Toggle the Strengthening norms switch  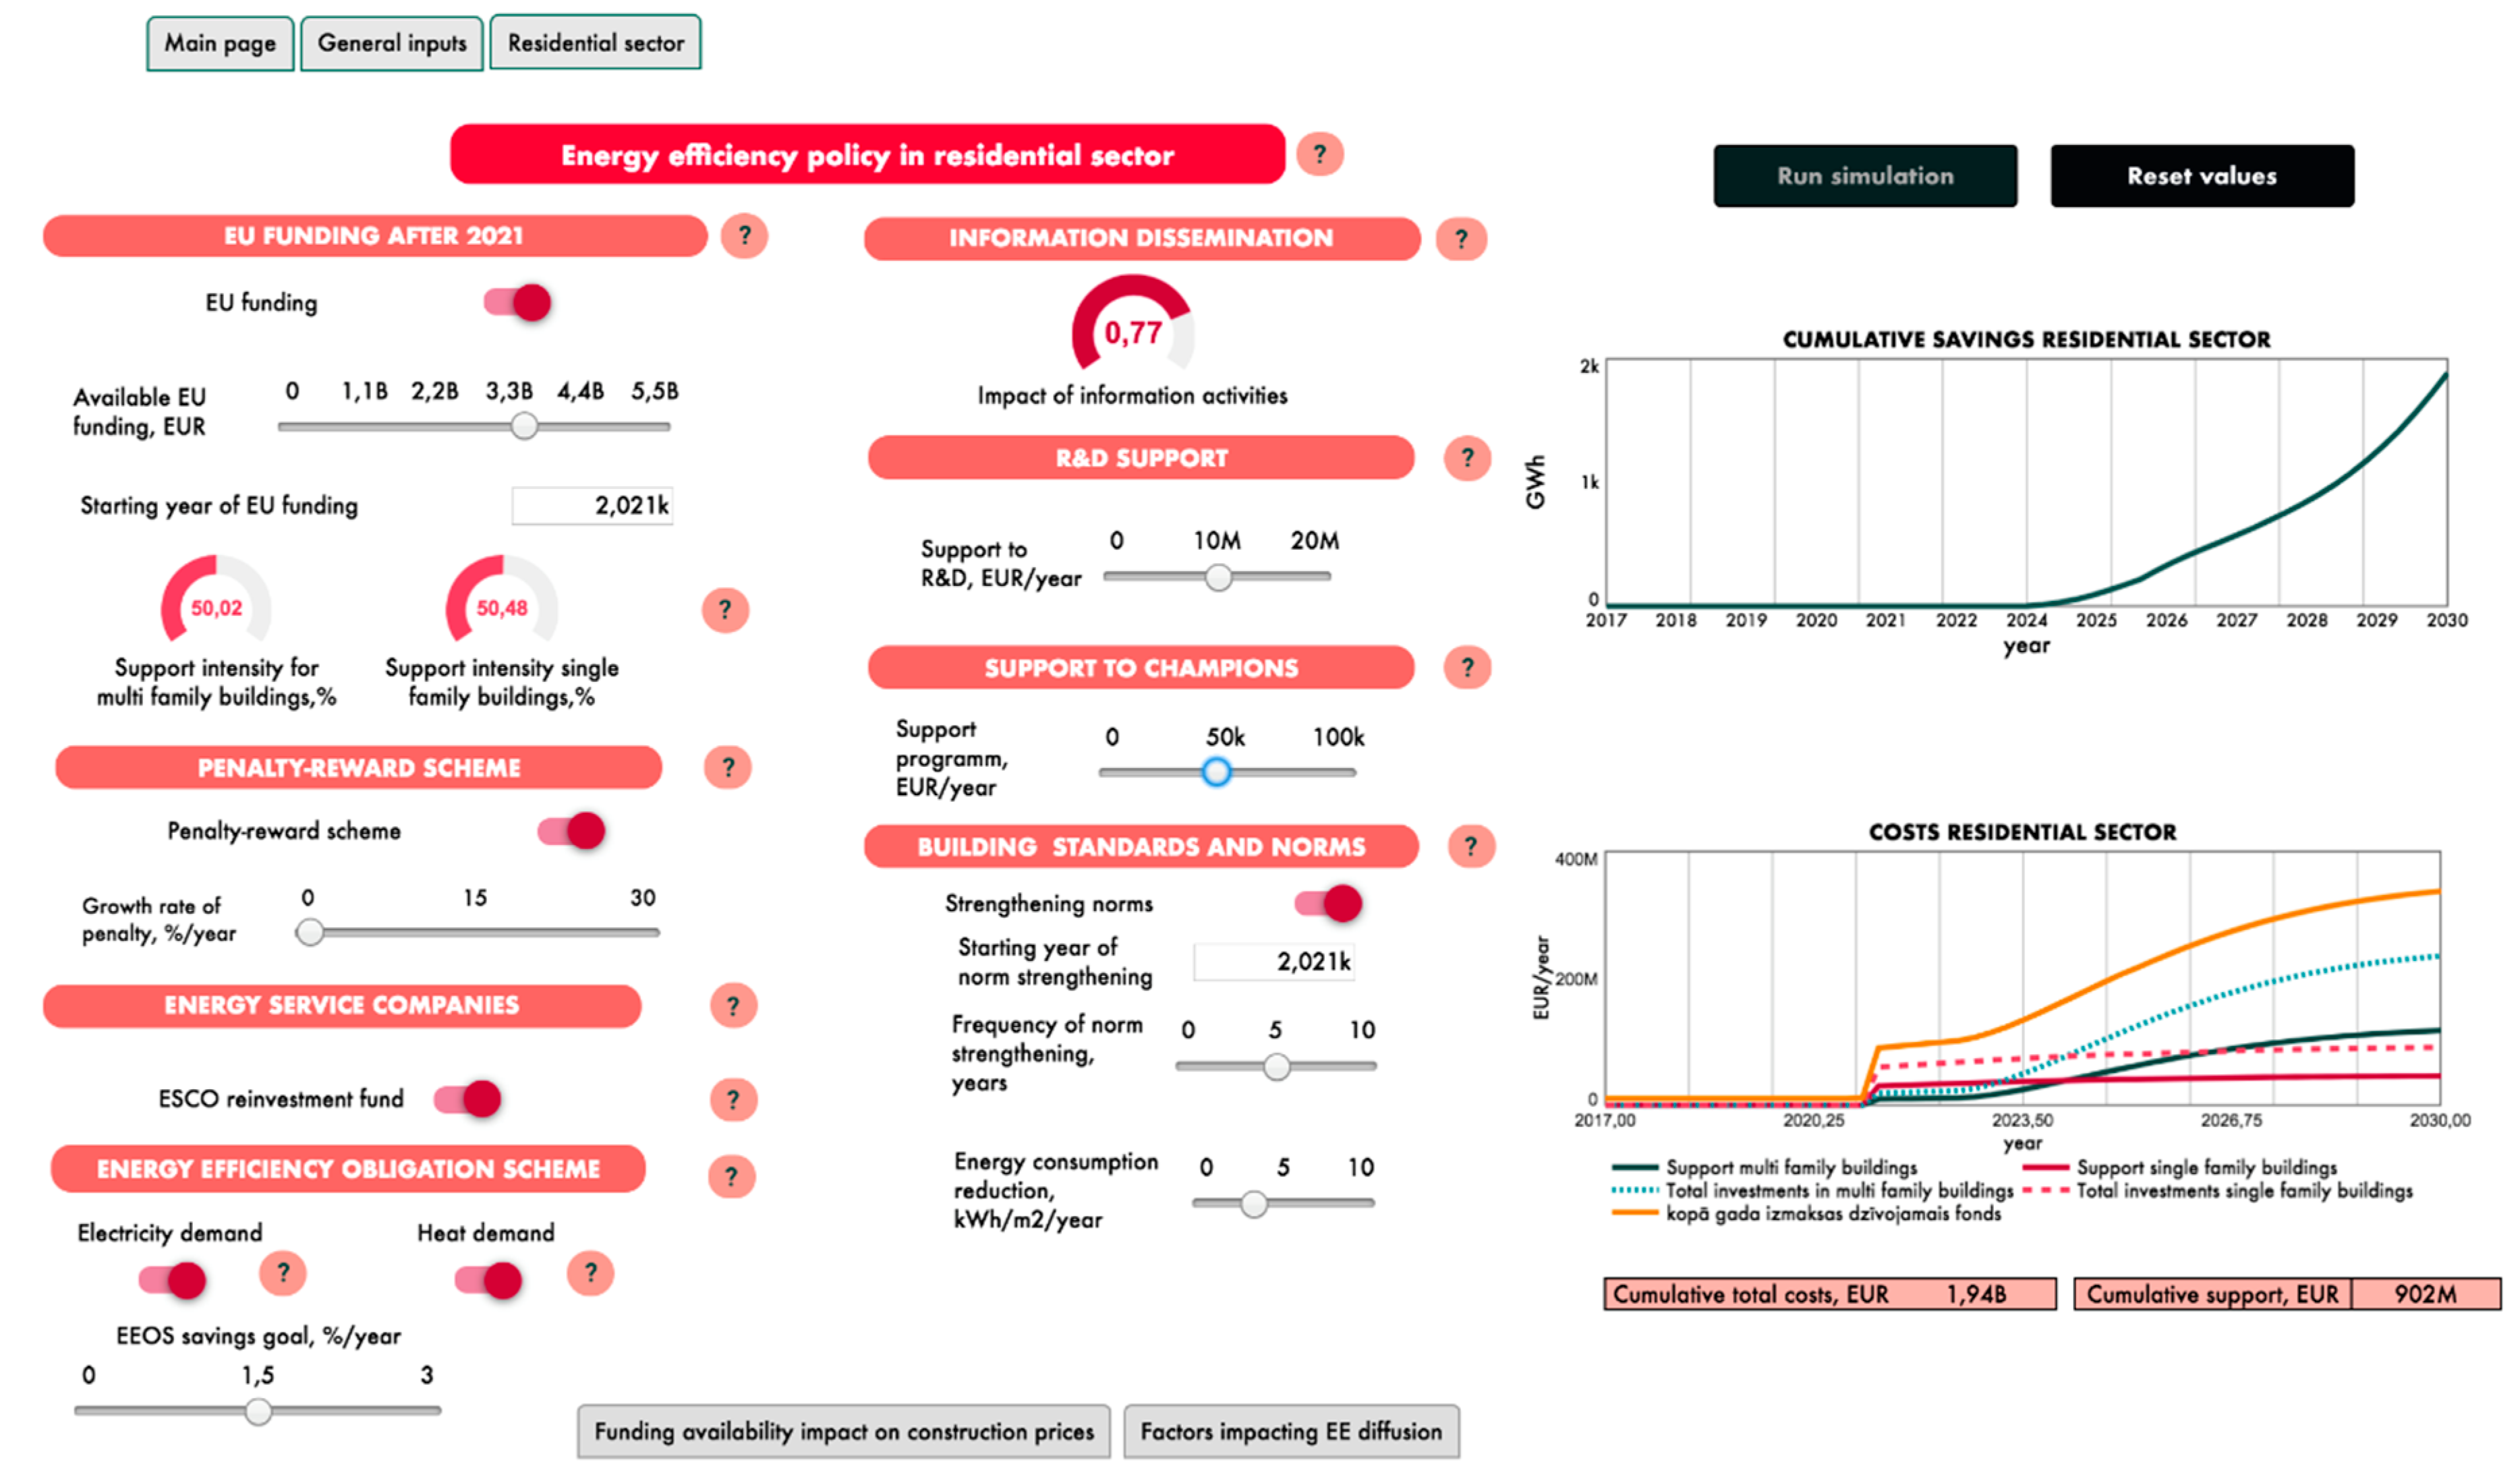pyautogui.click(x=1329, y=904)
